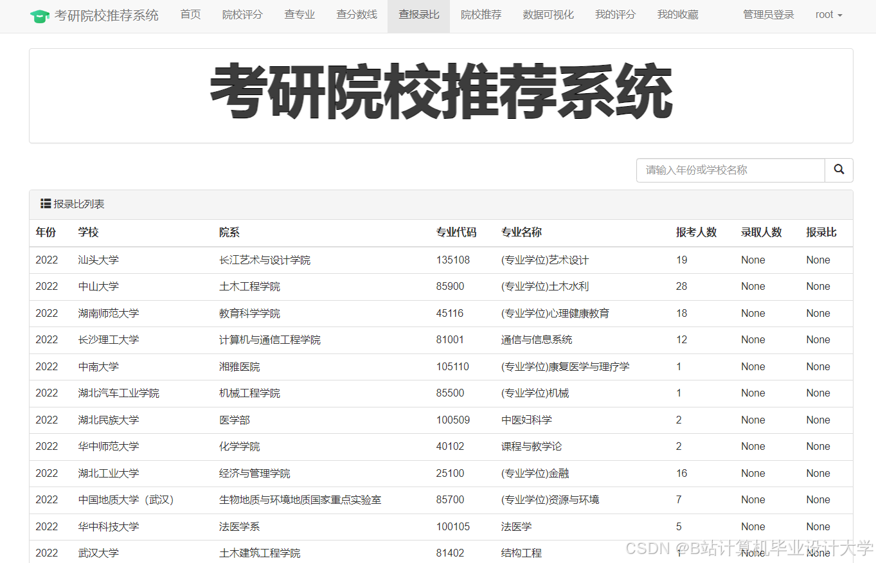Select the 华中科技大学 cell

coord(108,527)
